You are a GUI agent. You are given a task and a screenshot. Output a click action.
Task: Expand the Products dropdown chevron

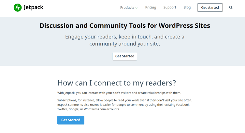pos(137,8)
